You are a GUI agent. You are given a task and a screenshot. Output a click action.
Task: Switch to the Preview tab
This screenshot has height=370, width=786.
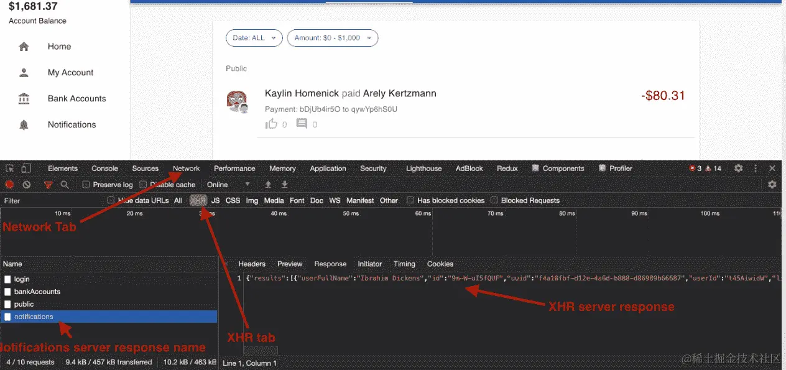coord(289,264)
